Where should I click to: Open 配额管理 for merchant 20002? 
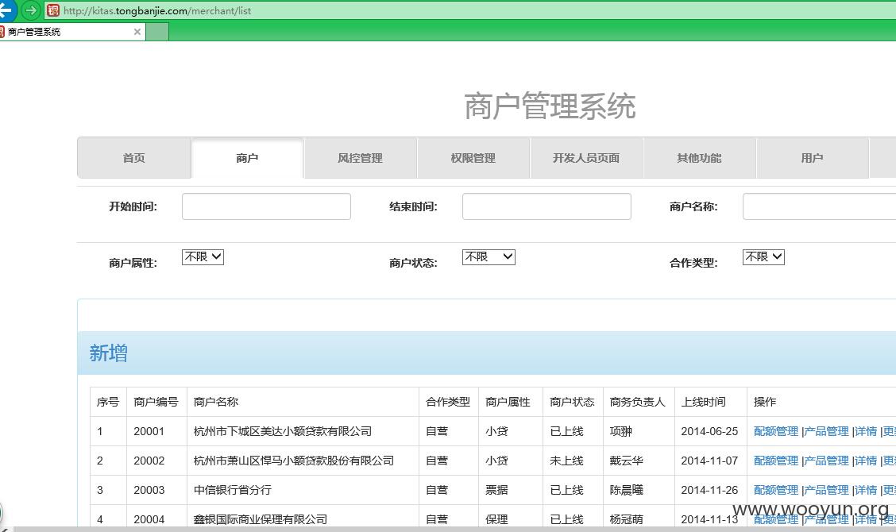pos(776,461)
